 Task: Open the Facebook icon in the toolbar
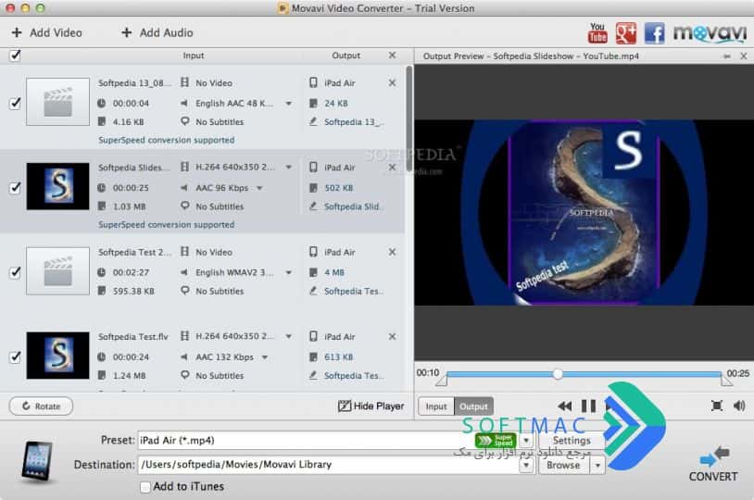(x=654, y=33)
